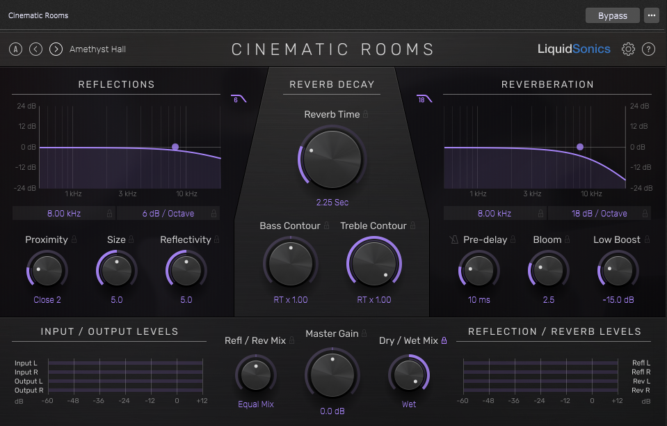Screen dimensions: 667x426
Task: Toggle the Pre-delay lock icon
Action: (x=513, y=239)
